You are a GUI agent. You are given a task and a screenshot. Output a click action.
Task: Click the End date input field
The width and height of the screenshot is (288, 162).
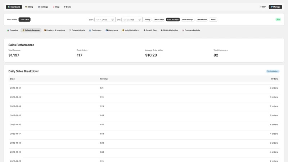click(132, 19)
